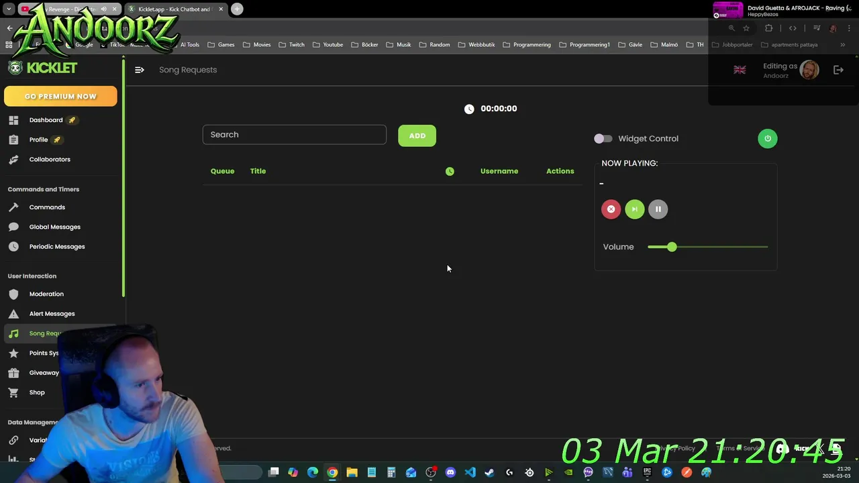This screenshot has width=859, height=483.
Task: Click the Song Requests music note icon
Action: pos(13,333)
